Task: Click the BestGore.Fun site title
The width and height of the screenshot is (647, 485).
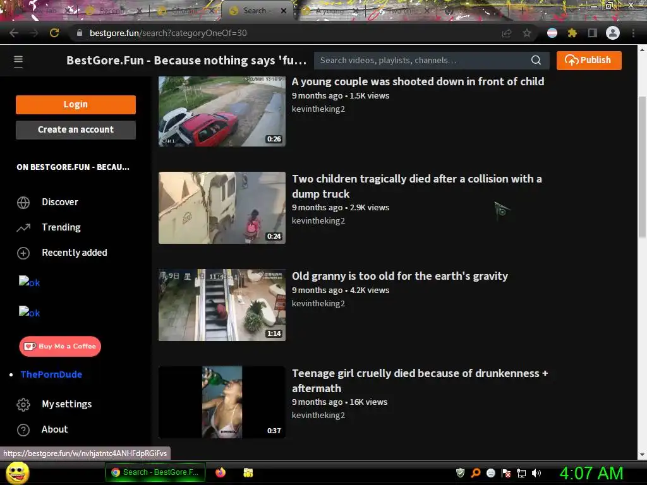Action: point(186,60)
